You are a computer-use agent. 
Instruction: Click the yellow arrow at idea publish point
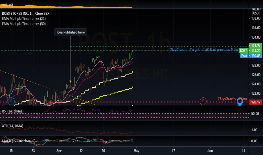(70, 81)
